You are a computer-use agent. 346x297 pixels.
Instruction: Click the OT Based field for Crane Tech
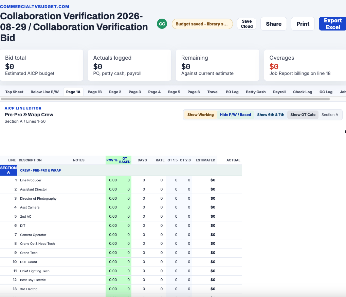pos(126,253)
